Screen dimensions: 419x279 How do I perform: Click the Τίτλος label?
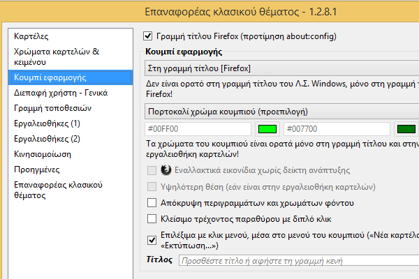(159, 259)
